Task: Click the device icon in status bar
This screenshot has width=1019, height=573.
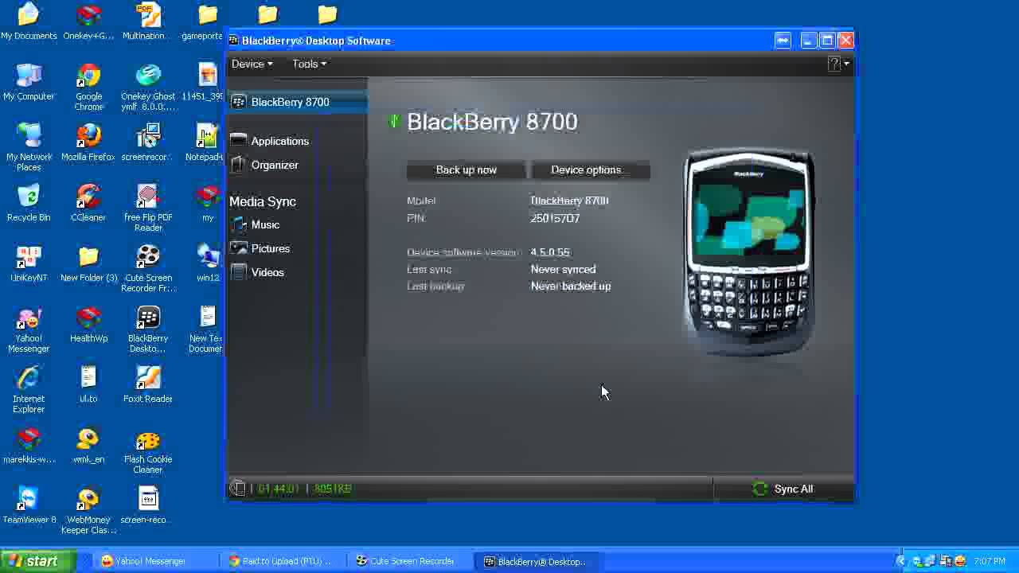Action: (237, 488)
